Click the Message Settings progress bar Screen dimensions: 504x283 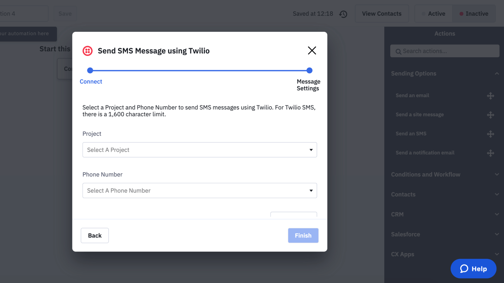tap(309, 70)
